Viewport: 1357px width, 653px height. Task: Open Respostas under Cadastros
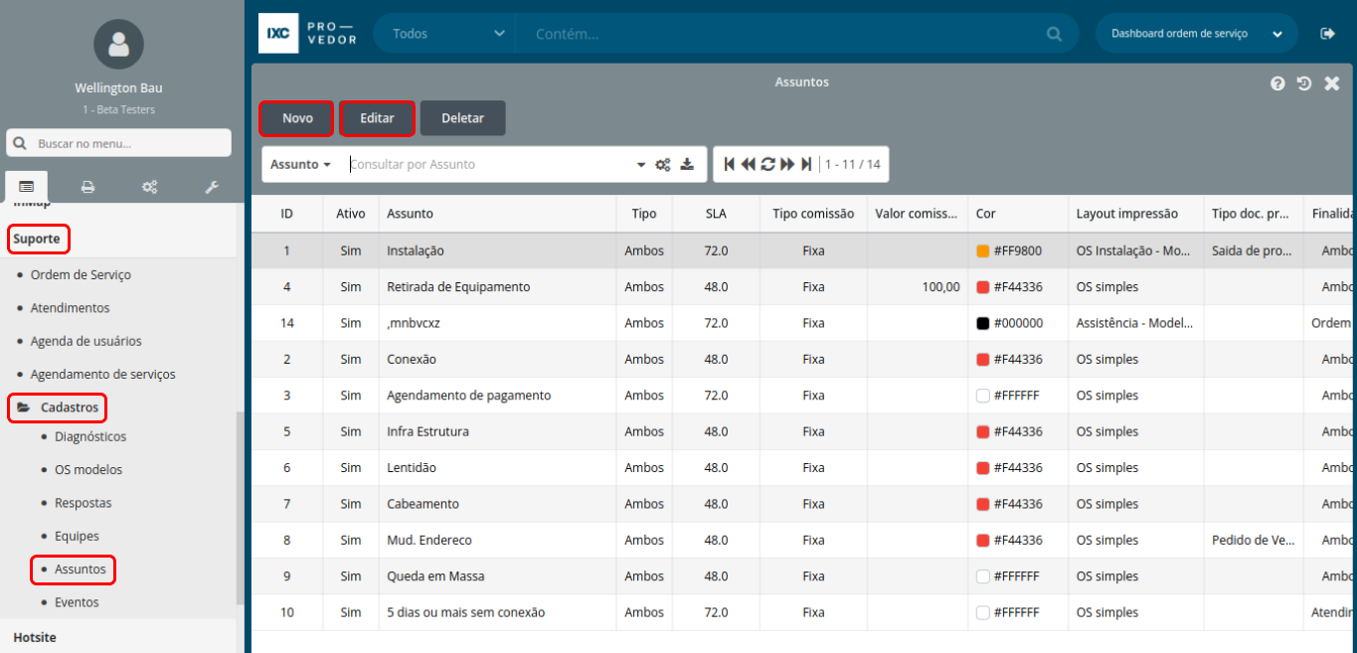click(84, 503)
